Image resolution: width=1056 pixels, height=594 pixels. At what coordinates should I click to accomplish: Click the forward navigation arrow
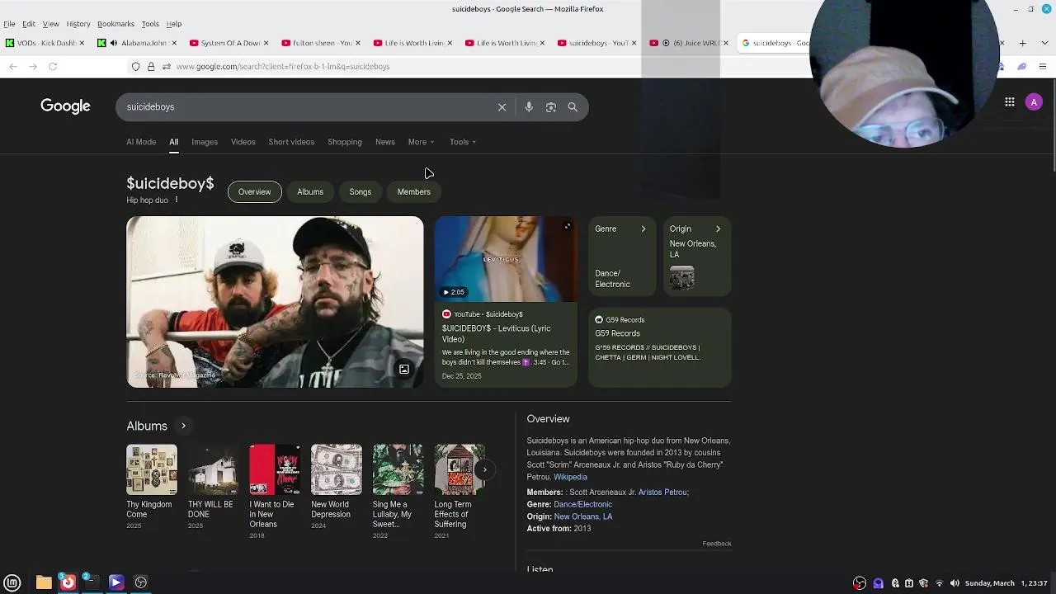(x=33, y=66)
